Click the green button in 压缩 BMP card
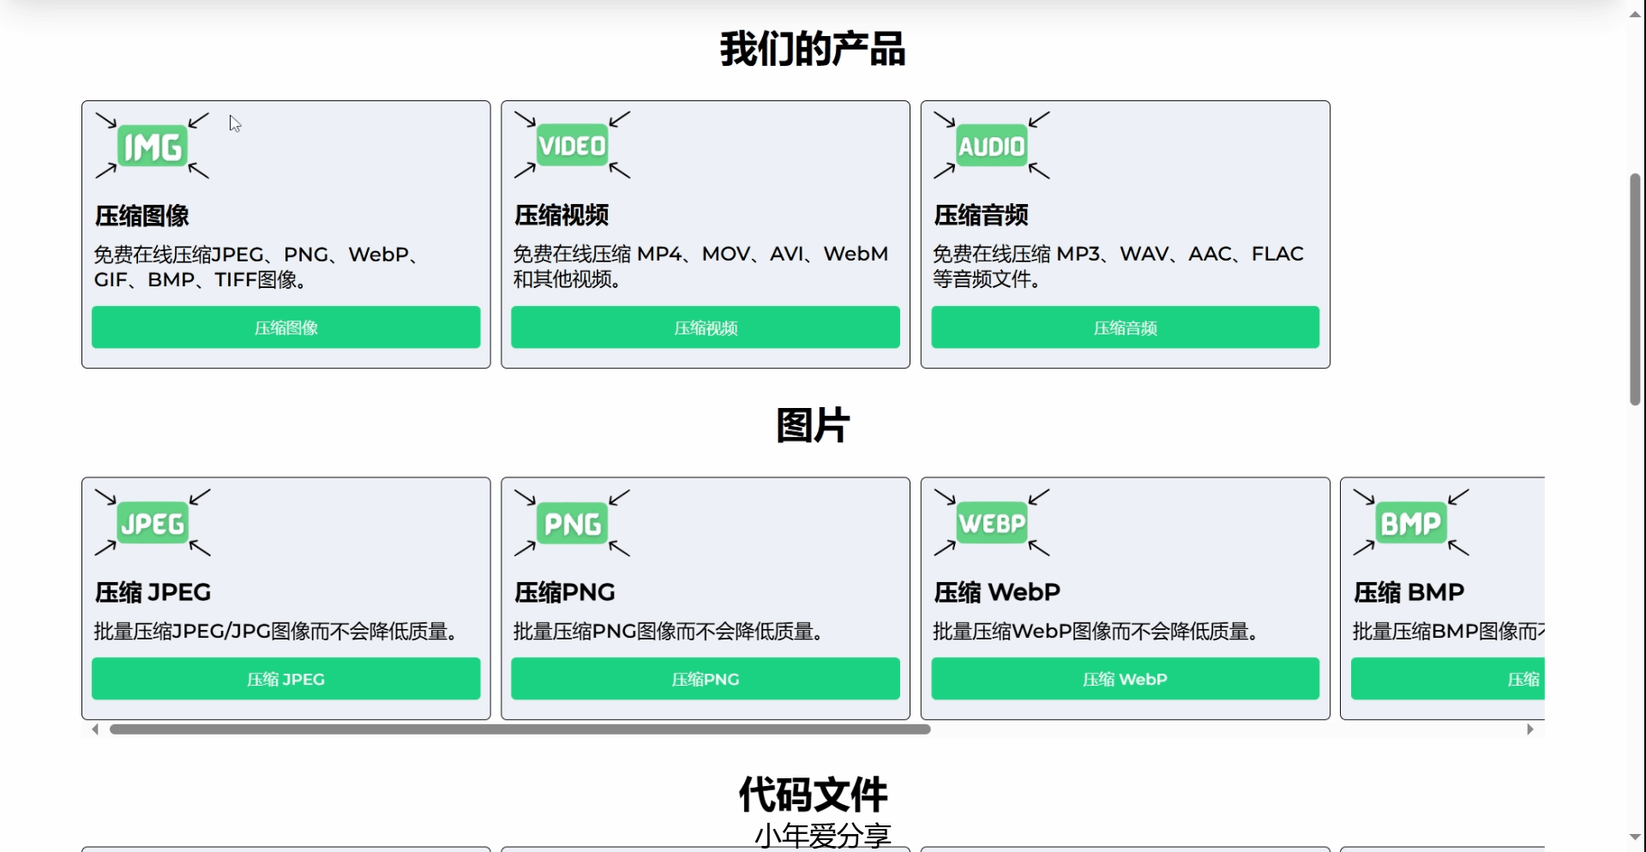The height and width of the screenshot is (852, 1646). coord(1448,679)
